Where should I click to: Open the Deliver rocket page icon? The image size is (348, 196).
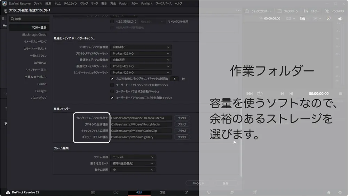coord(255,192)
